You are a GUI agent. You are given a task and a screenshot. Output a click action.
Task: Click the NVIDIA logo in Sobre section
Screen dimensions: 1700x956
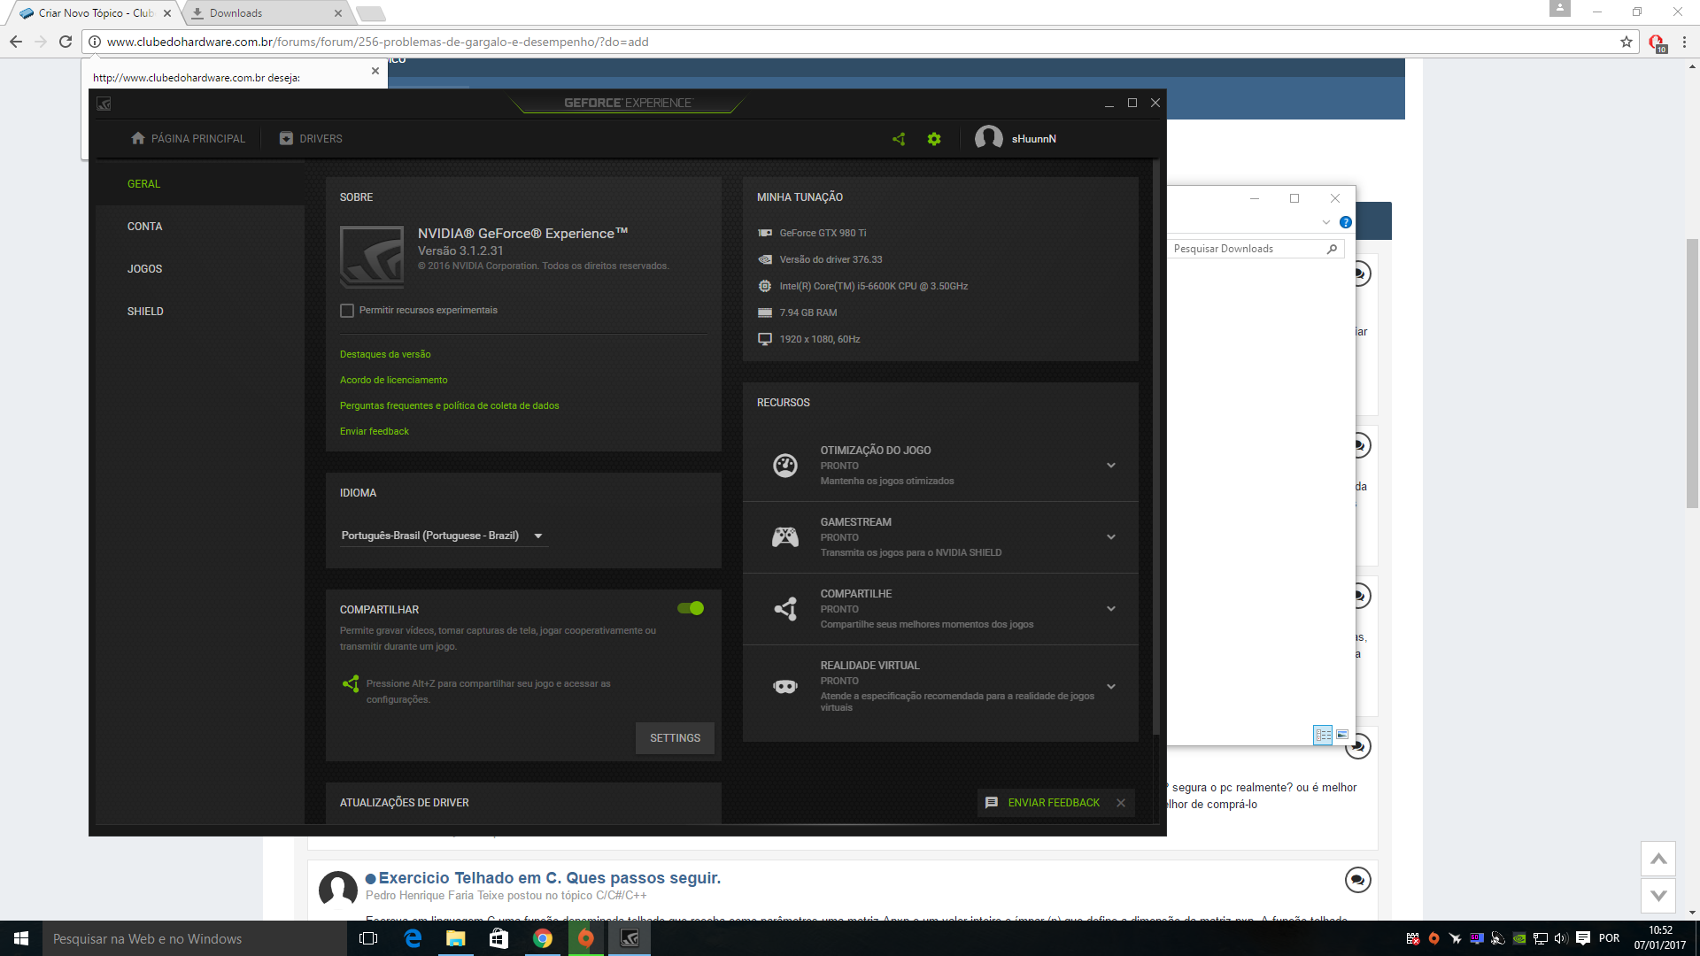pos(372,257)
